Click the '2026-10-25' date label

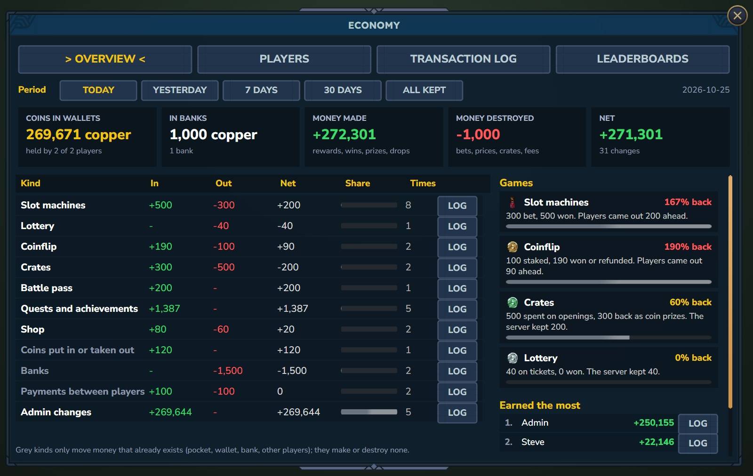click(705, 90)
